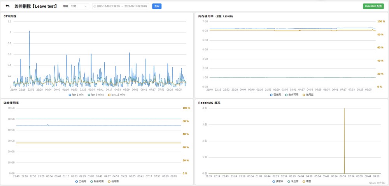The height and width of the screenshot is (186, 389).
Task: Toggle '使用率' legend in disk usage chart
Action: [114, 181]
